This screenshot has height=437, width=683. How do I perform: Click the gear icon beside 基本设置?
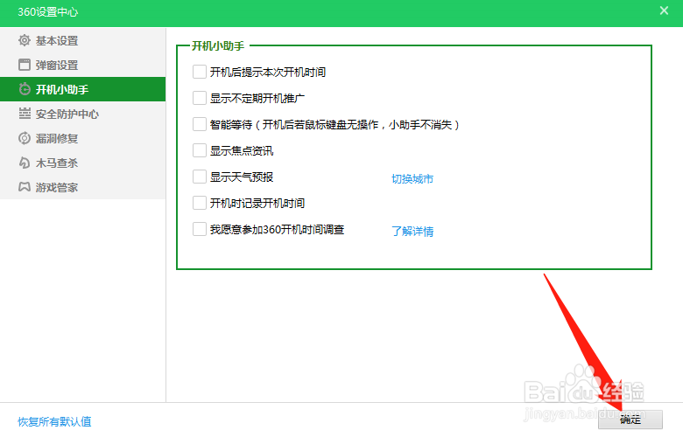point(25,40)
